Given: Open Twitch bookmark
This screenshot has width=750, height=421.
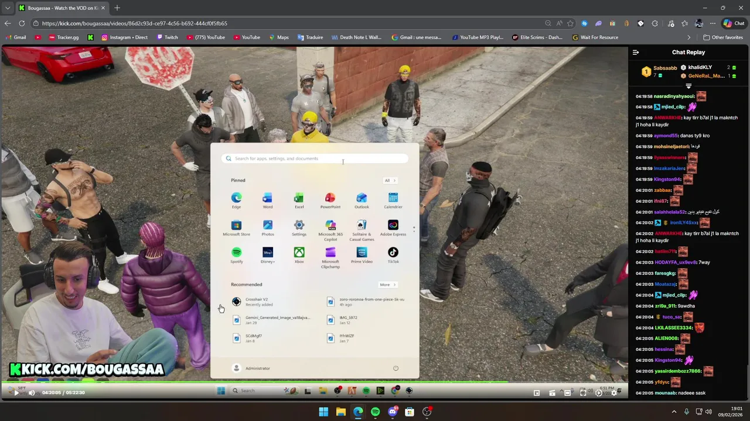Looking at the screenshot, I should 167,37.
